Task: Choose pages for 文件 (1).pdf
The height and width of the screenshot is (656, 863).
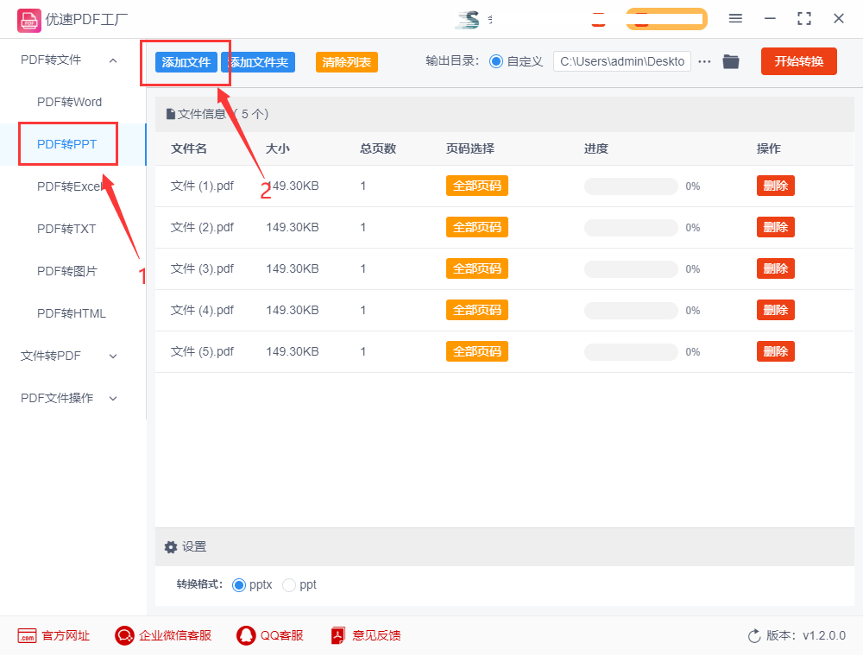Action: pos(477,186)
